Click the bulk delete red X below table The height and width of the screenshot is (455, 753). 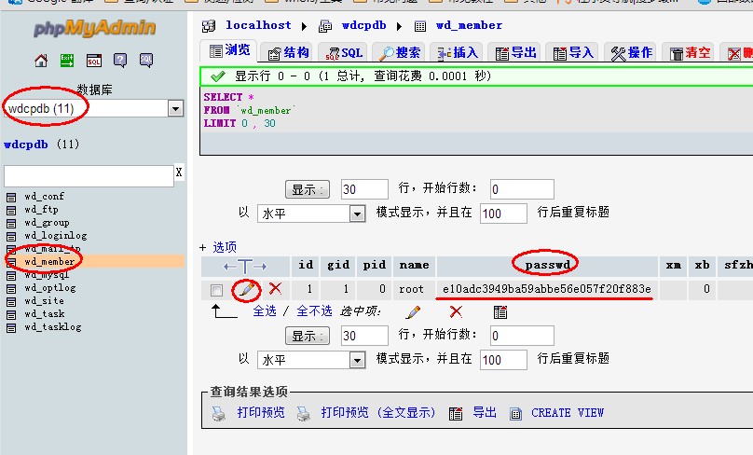456,311
